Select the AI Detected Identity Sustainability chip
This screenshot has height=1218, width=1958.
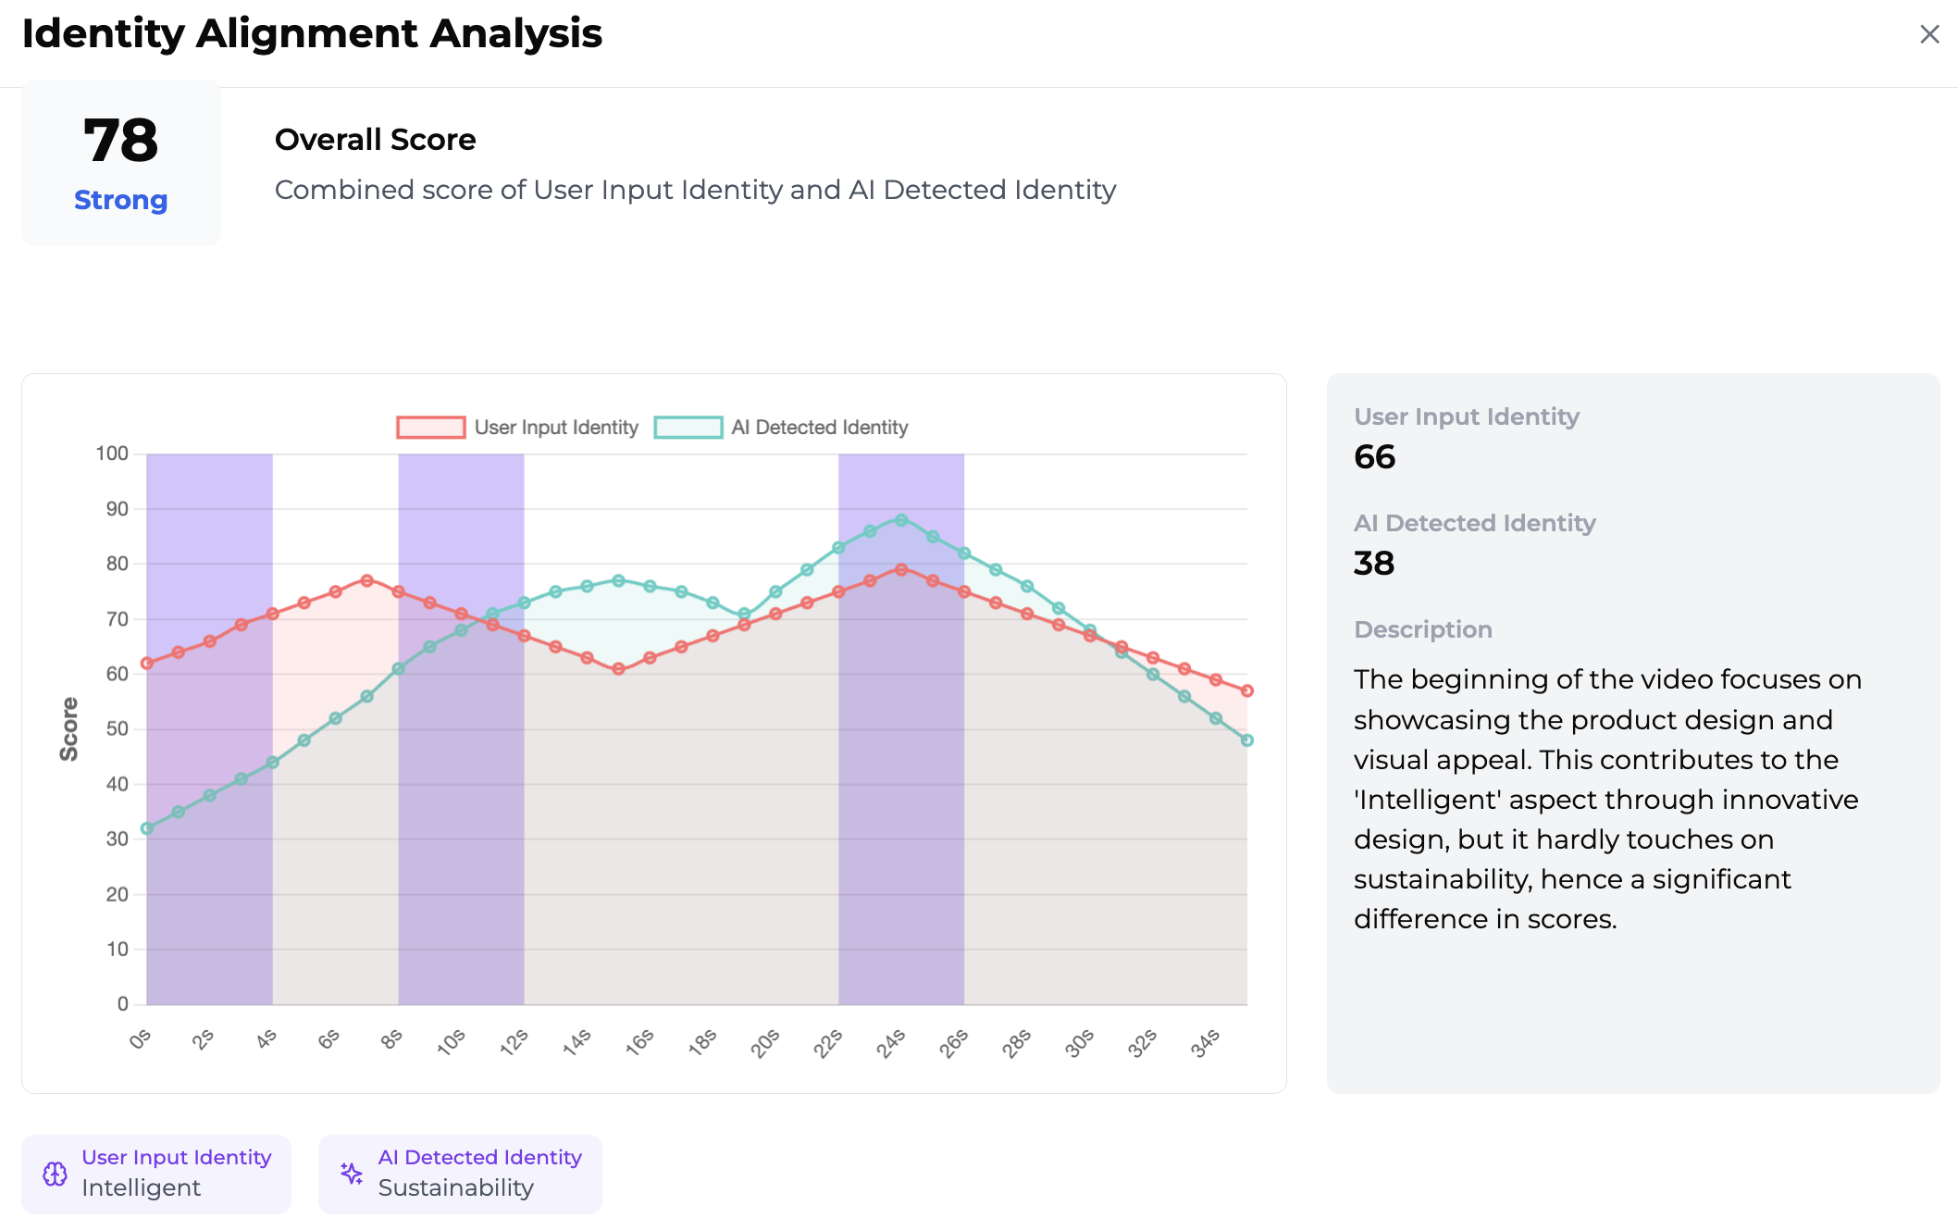pyautogui.click(x=460, y=1174)
